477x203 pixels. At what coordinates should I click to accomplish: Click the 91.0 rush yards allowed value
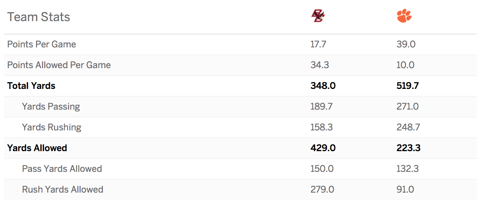(x=406, y=190)
